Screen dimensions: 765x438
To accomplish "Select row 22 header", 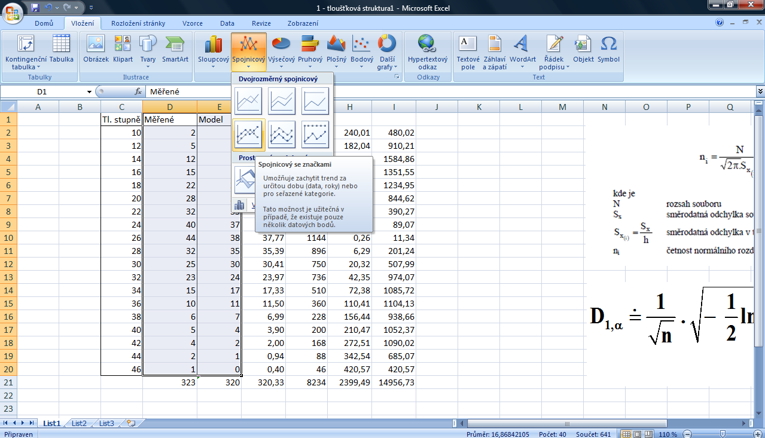I will pos(8,395).
